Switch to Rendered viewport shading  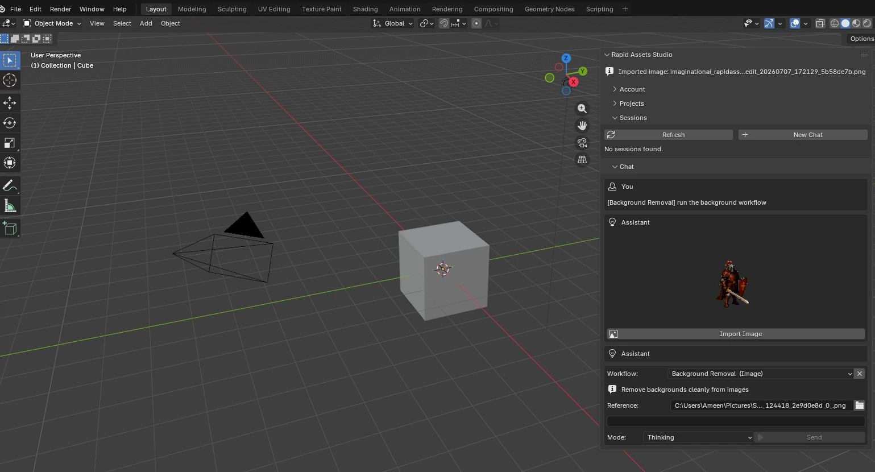(867, 23)
